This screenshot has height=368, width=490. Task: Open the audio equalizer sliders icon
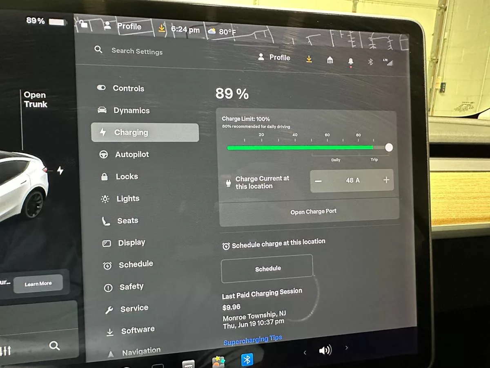pos(6,351)
